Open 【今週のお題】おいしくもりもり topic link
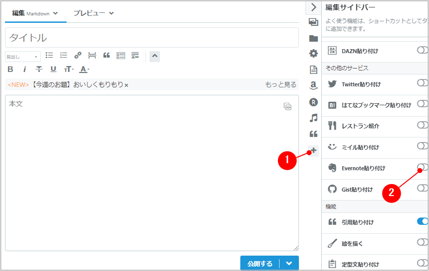The width and height of the screenshot is (429, 271). (x=77, y=85)
